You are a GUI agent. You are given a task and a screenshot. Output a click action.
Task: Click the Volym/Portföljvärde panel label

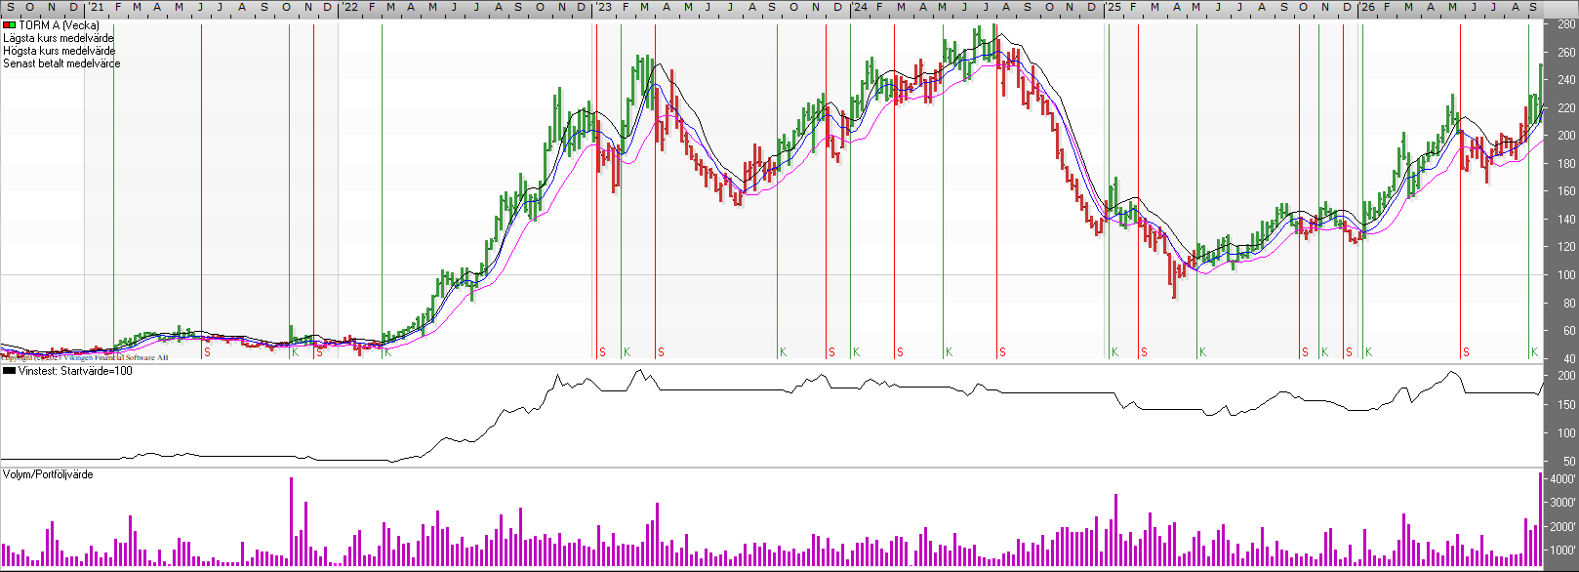click(49, 474)
